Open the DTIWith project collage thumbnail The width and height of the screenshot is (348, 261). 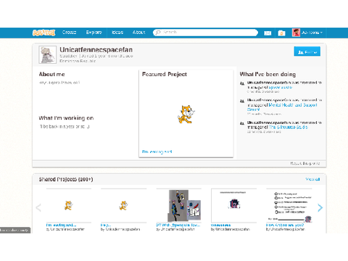pos(179,205)
